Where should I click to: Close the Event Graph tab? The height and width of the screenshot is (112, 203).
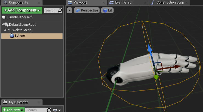coord(145,3)
